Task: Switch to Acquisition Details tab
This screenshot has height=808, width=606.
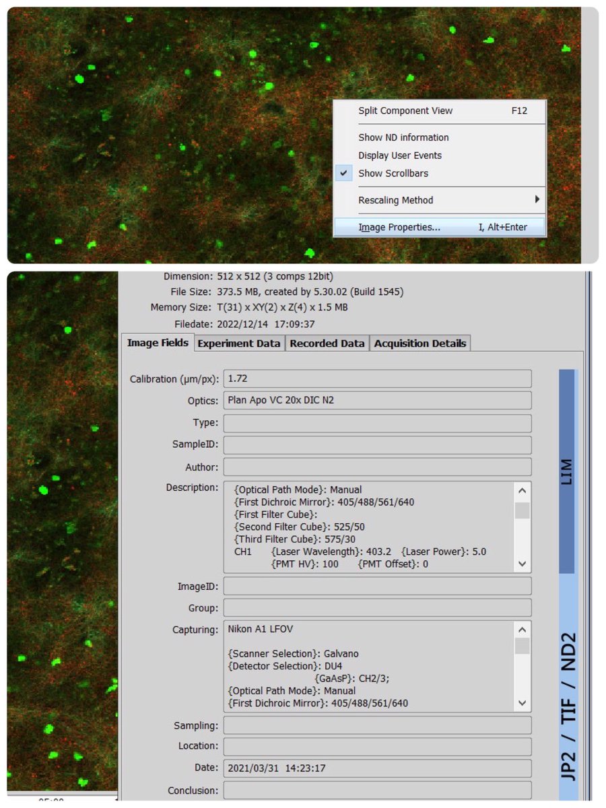Action: click(420, 343)
